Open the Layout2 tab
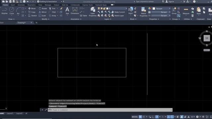The image size is (212, 119). tap(19, 113)
